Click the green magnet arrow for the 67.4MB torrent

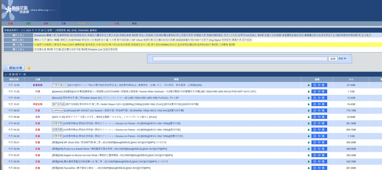309,85
